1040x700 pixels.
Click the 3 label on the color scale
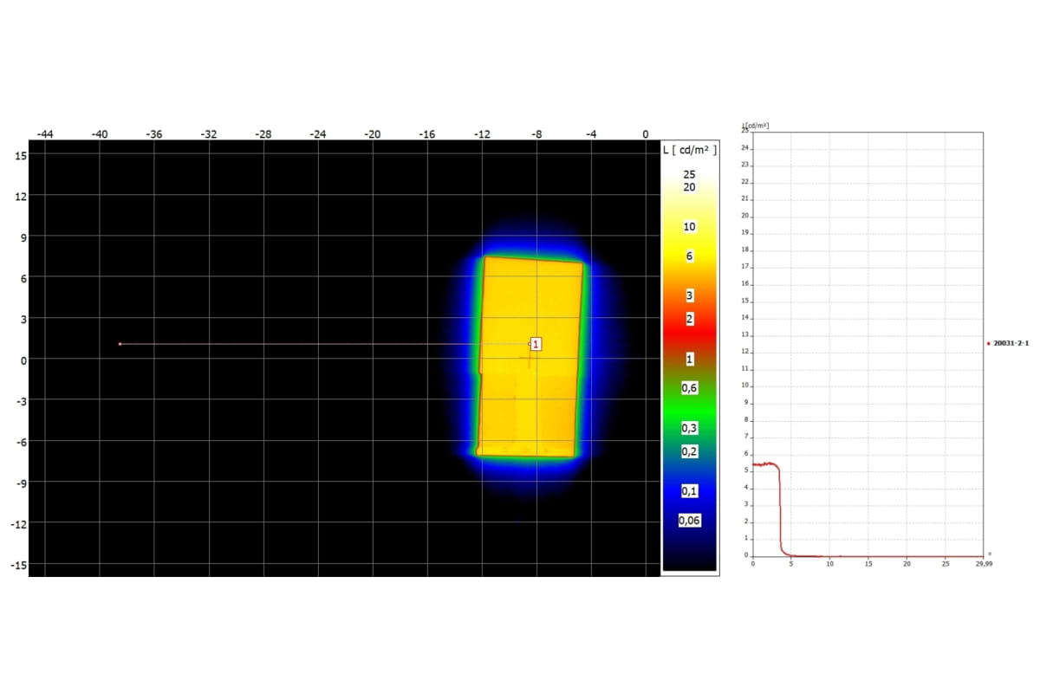coord(689,296)
